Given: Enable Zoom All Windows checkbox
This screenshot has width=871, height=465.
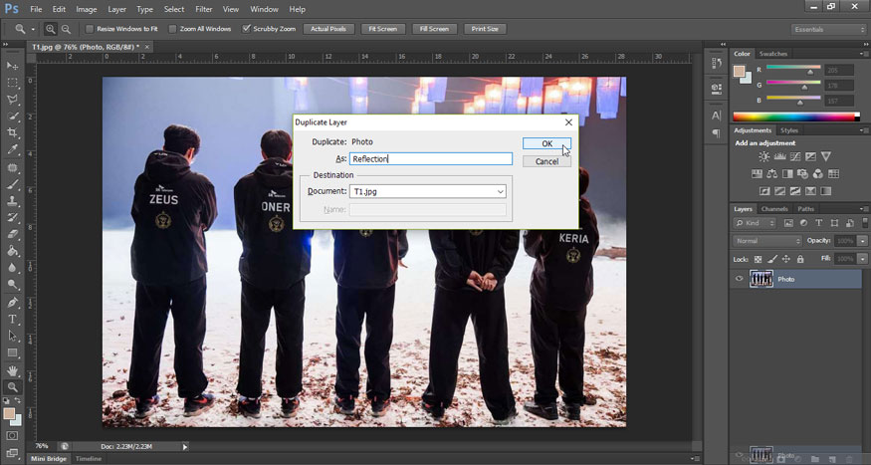Looking at the screenshot, I should 173,29.
